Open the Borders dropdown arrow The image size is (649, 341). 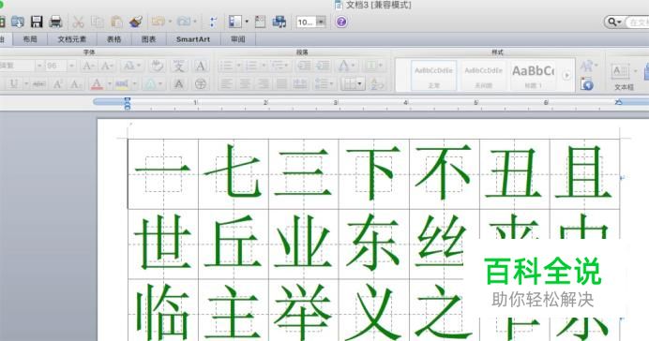point(360,84)
